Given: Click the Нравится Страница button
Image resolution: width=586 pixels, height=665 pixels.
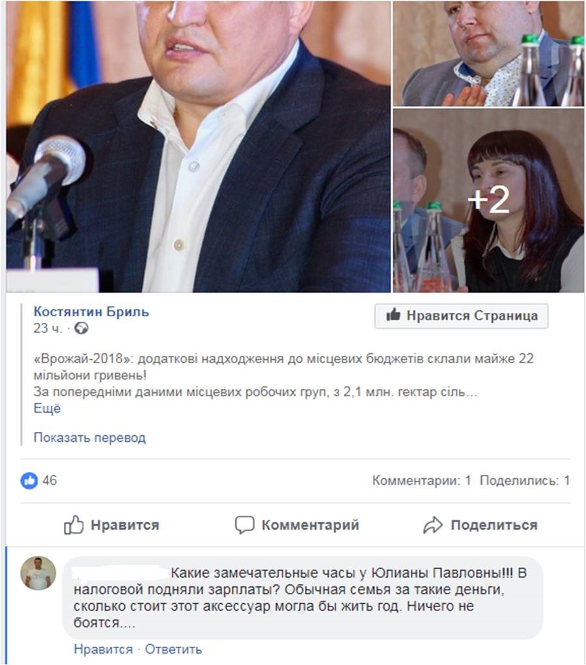Looking at the screenshot, I should [461, 316].
